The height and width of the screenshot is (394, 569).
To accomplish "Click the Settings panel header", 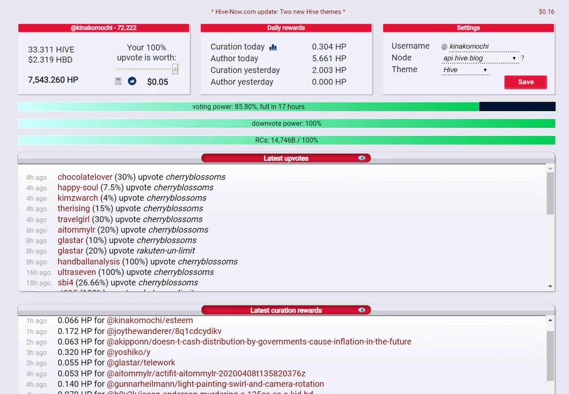I will [x=469, y=28].
